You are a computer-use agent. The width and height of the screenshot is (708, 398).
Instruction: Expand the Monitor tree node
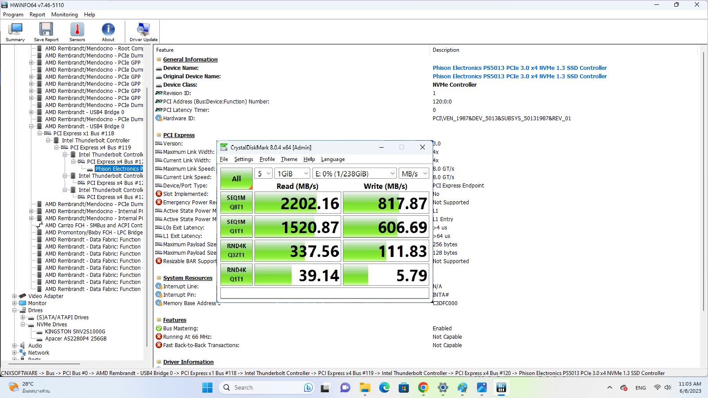point(15,303)
